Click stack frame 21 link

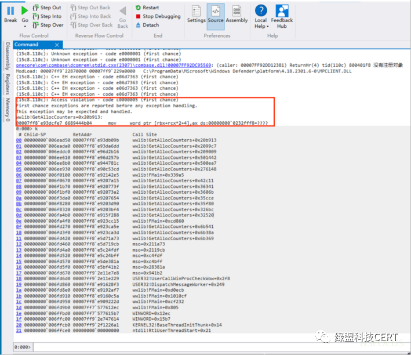tap(19, 331)
